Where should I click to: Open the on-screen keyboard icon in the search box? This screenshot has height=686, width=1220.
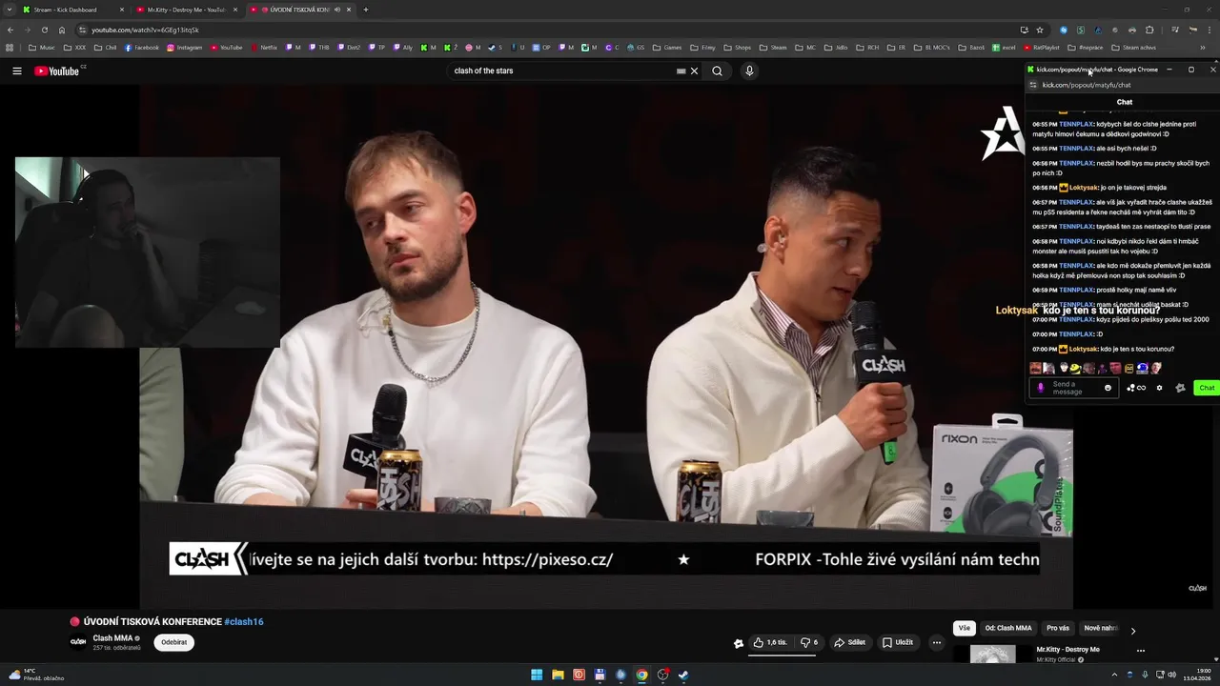(681, 71)
